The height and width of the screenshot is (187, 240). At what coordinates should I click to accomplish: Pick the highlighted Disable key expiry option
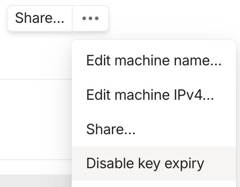154,163
